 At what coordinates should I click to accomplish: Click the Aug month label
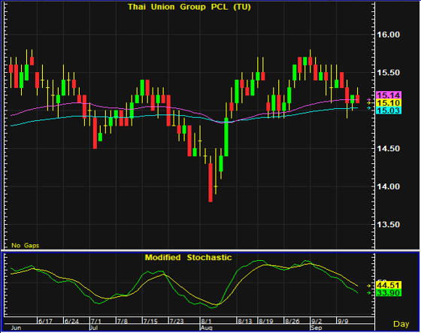207,328
